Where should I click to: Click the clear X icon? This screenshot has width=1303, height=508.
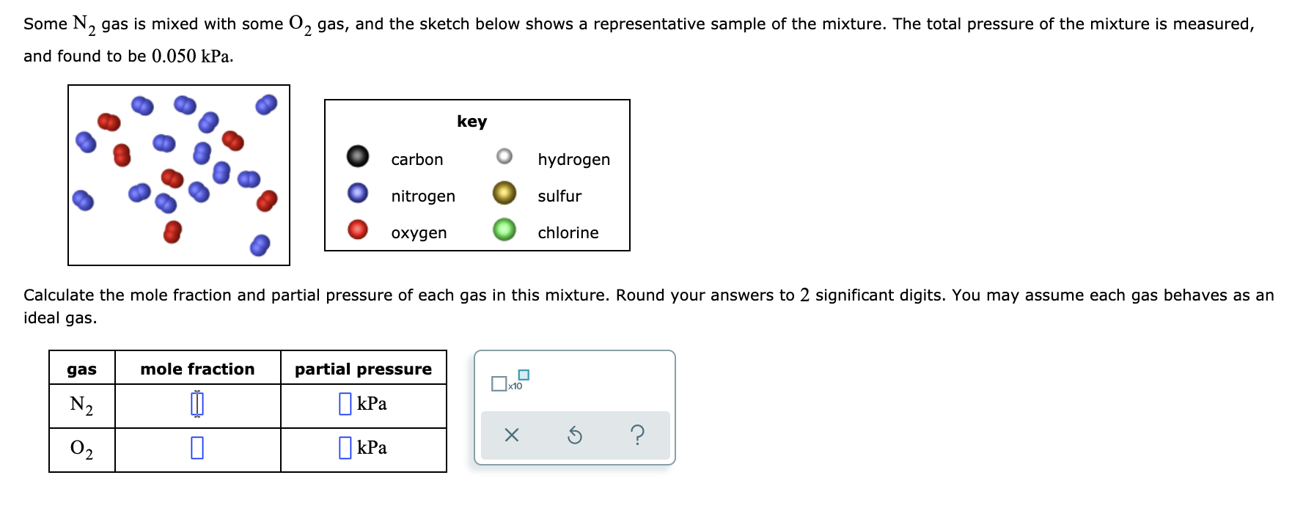[512, 435]
